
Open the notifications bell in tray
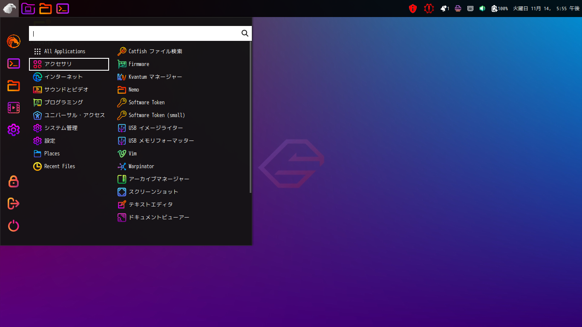click(445, 9)
